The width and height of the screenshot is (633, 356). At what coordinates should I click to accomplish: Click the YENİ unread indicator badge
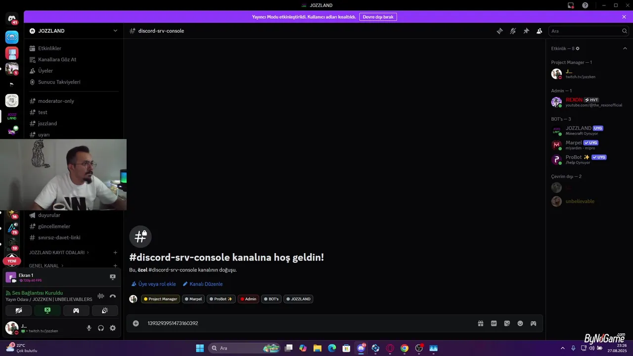[x=12, y=261]
